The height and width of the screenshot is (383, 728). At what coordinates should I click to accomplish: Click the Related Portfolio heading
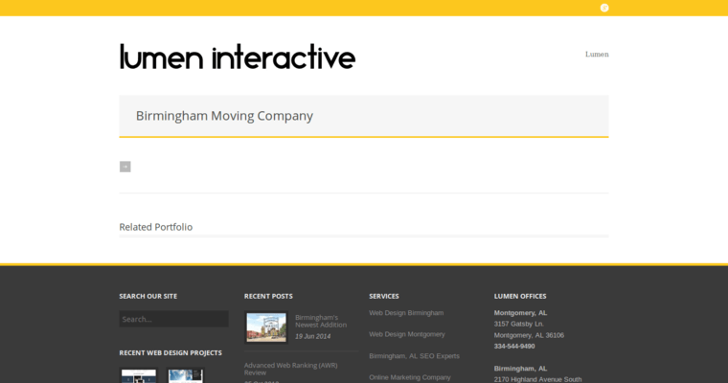point(155,227)
